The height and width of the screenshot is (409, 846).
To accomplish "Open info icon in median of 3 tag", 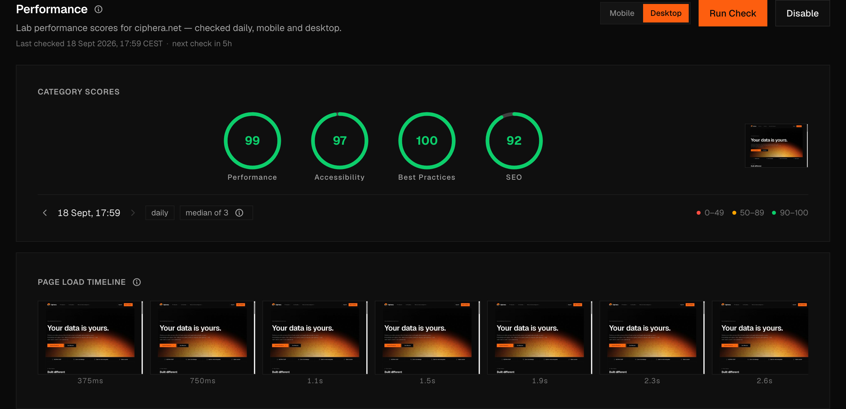I will tap(239, 213).
